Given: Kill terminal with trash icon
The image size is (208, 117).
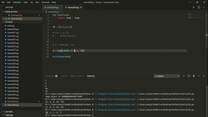Looking at the screenshot, I should pyautogui.click(x=194, y=76).
